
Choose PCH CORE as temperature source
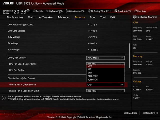tap(105, 76)
